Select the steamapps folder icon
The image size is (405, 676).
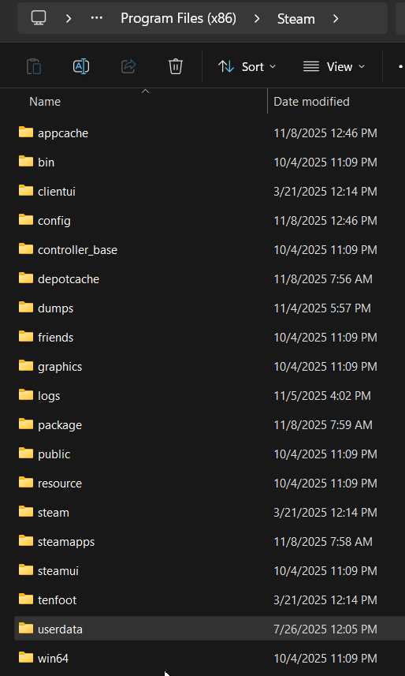coord(26,540)
